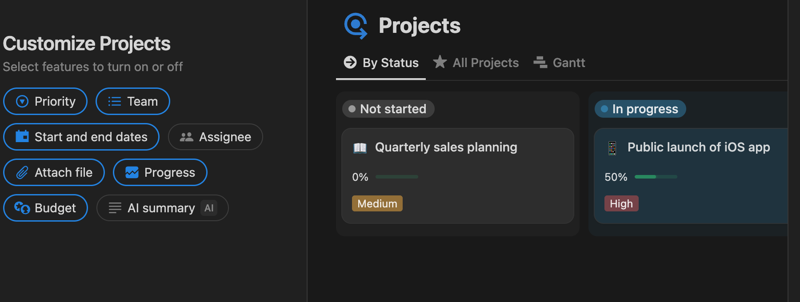
Task: Click the Medium priority tag
Action: pos(377,203)
